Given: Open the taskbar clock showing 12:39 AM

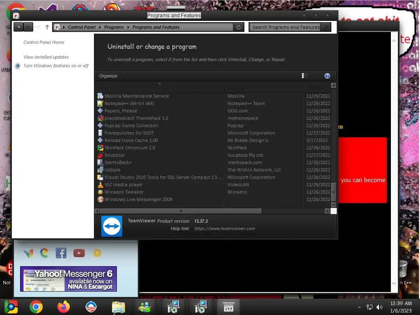Looking at the screenshot, I should (x=401, y=307).
